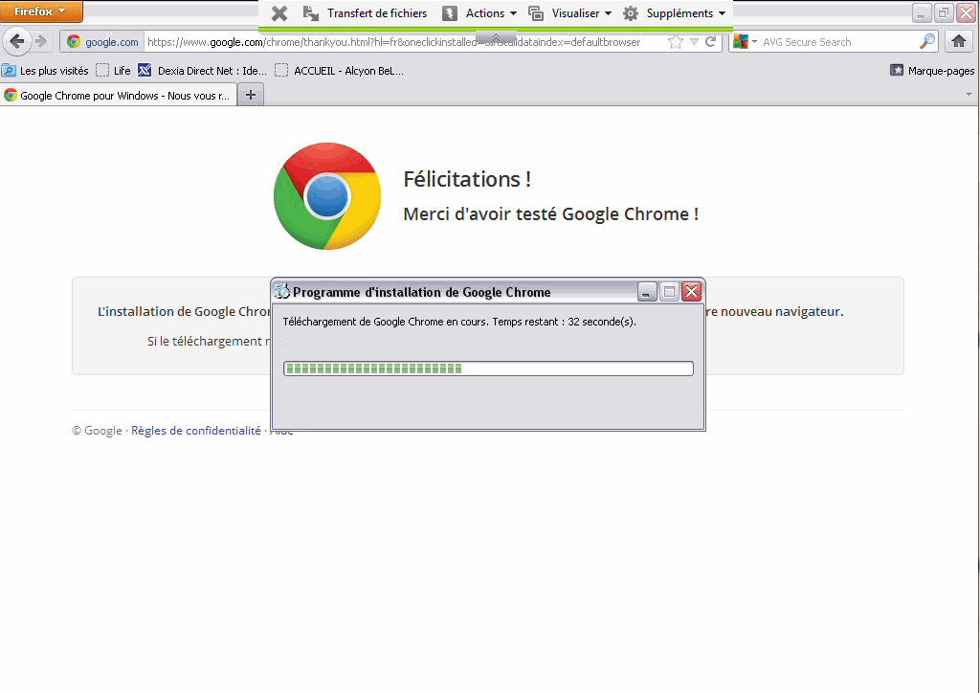Open the Règles de confidentialité link
This screenshot has height=693, width=980.
195,431
